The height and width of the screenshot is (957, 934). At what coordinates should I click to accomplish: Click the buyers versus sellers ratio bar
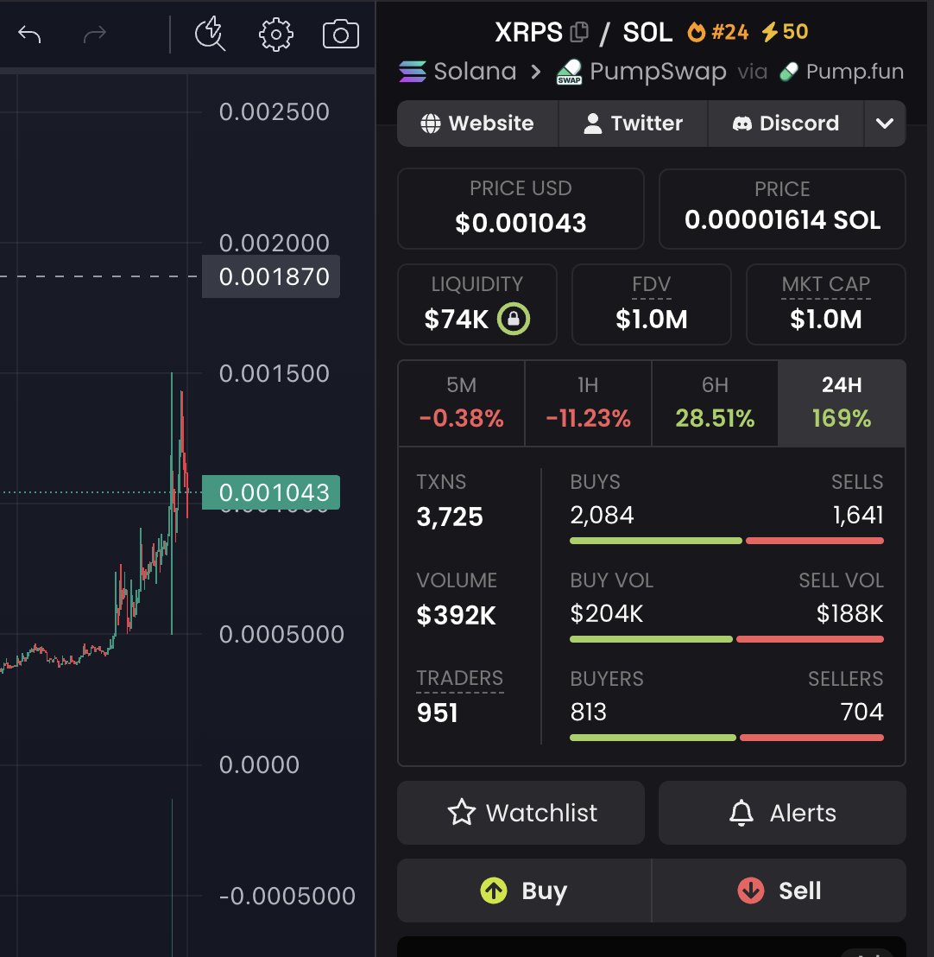[x=727, y=738]
